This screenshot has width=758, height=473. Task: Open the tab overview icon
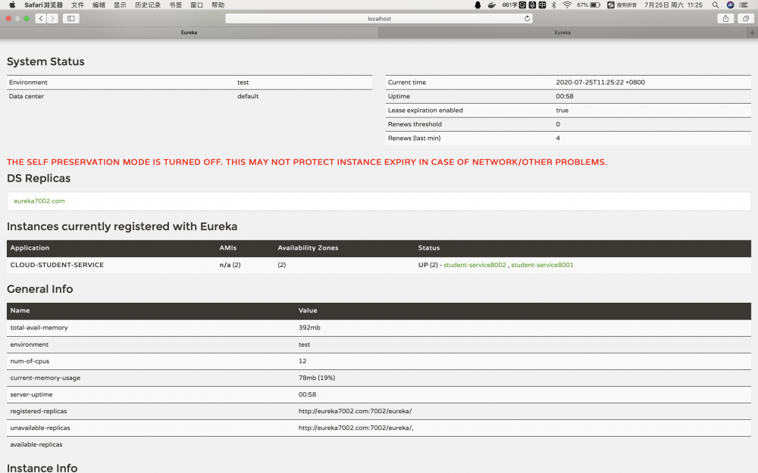(x=746, y=18)
